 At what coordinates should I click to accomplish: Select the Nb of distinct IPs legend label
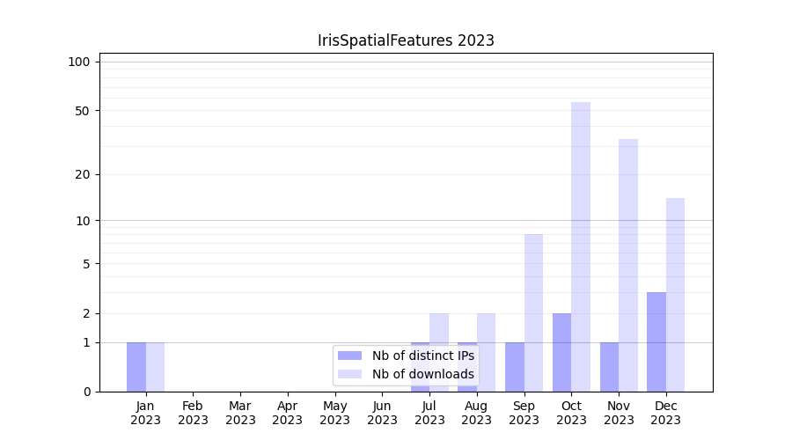pyautogui.click(x=422, y=356)
